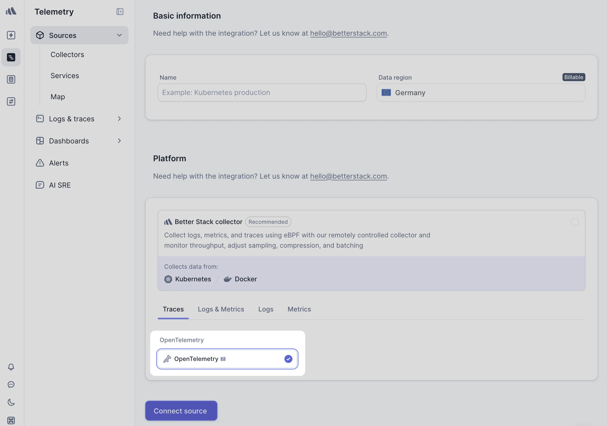
Task: Click the Better Stack logo icon
Action: (x=11, y=11)
